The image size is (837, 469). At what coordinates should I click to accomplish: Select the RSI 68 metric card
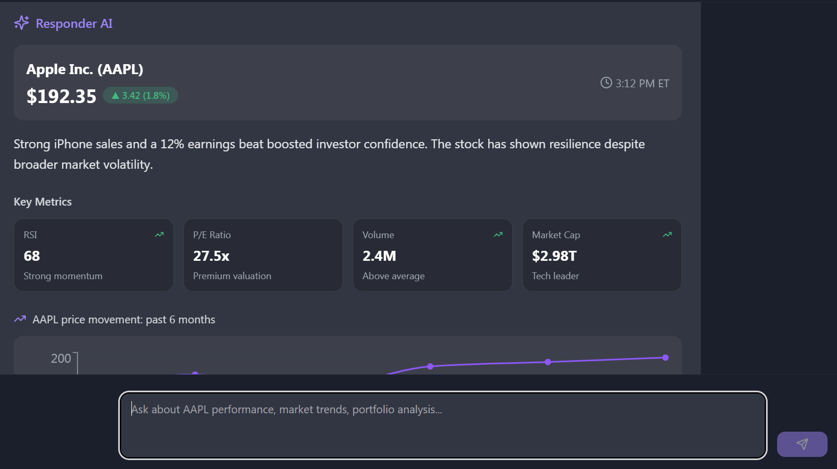pos(94,255)
